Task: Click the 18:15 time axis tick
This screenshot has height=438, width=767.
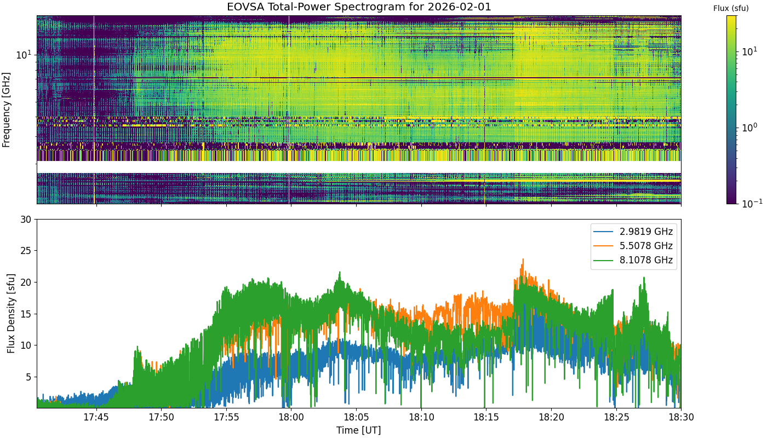Action: coord(485,417)
